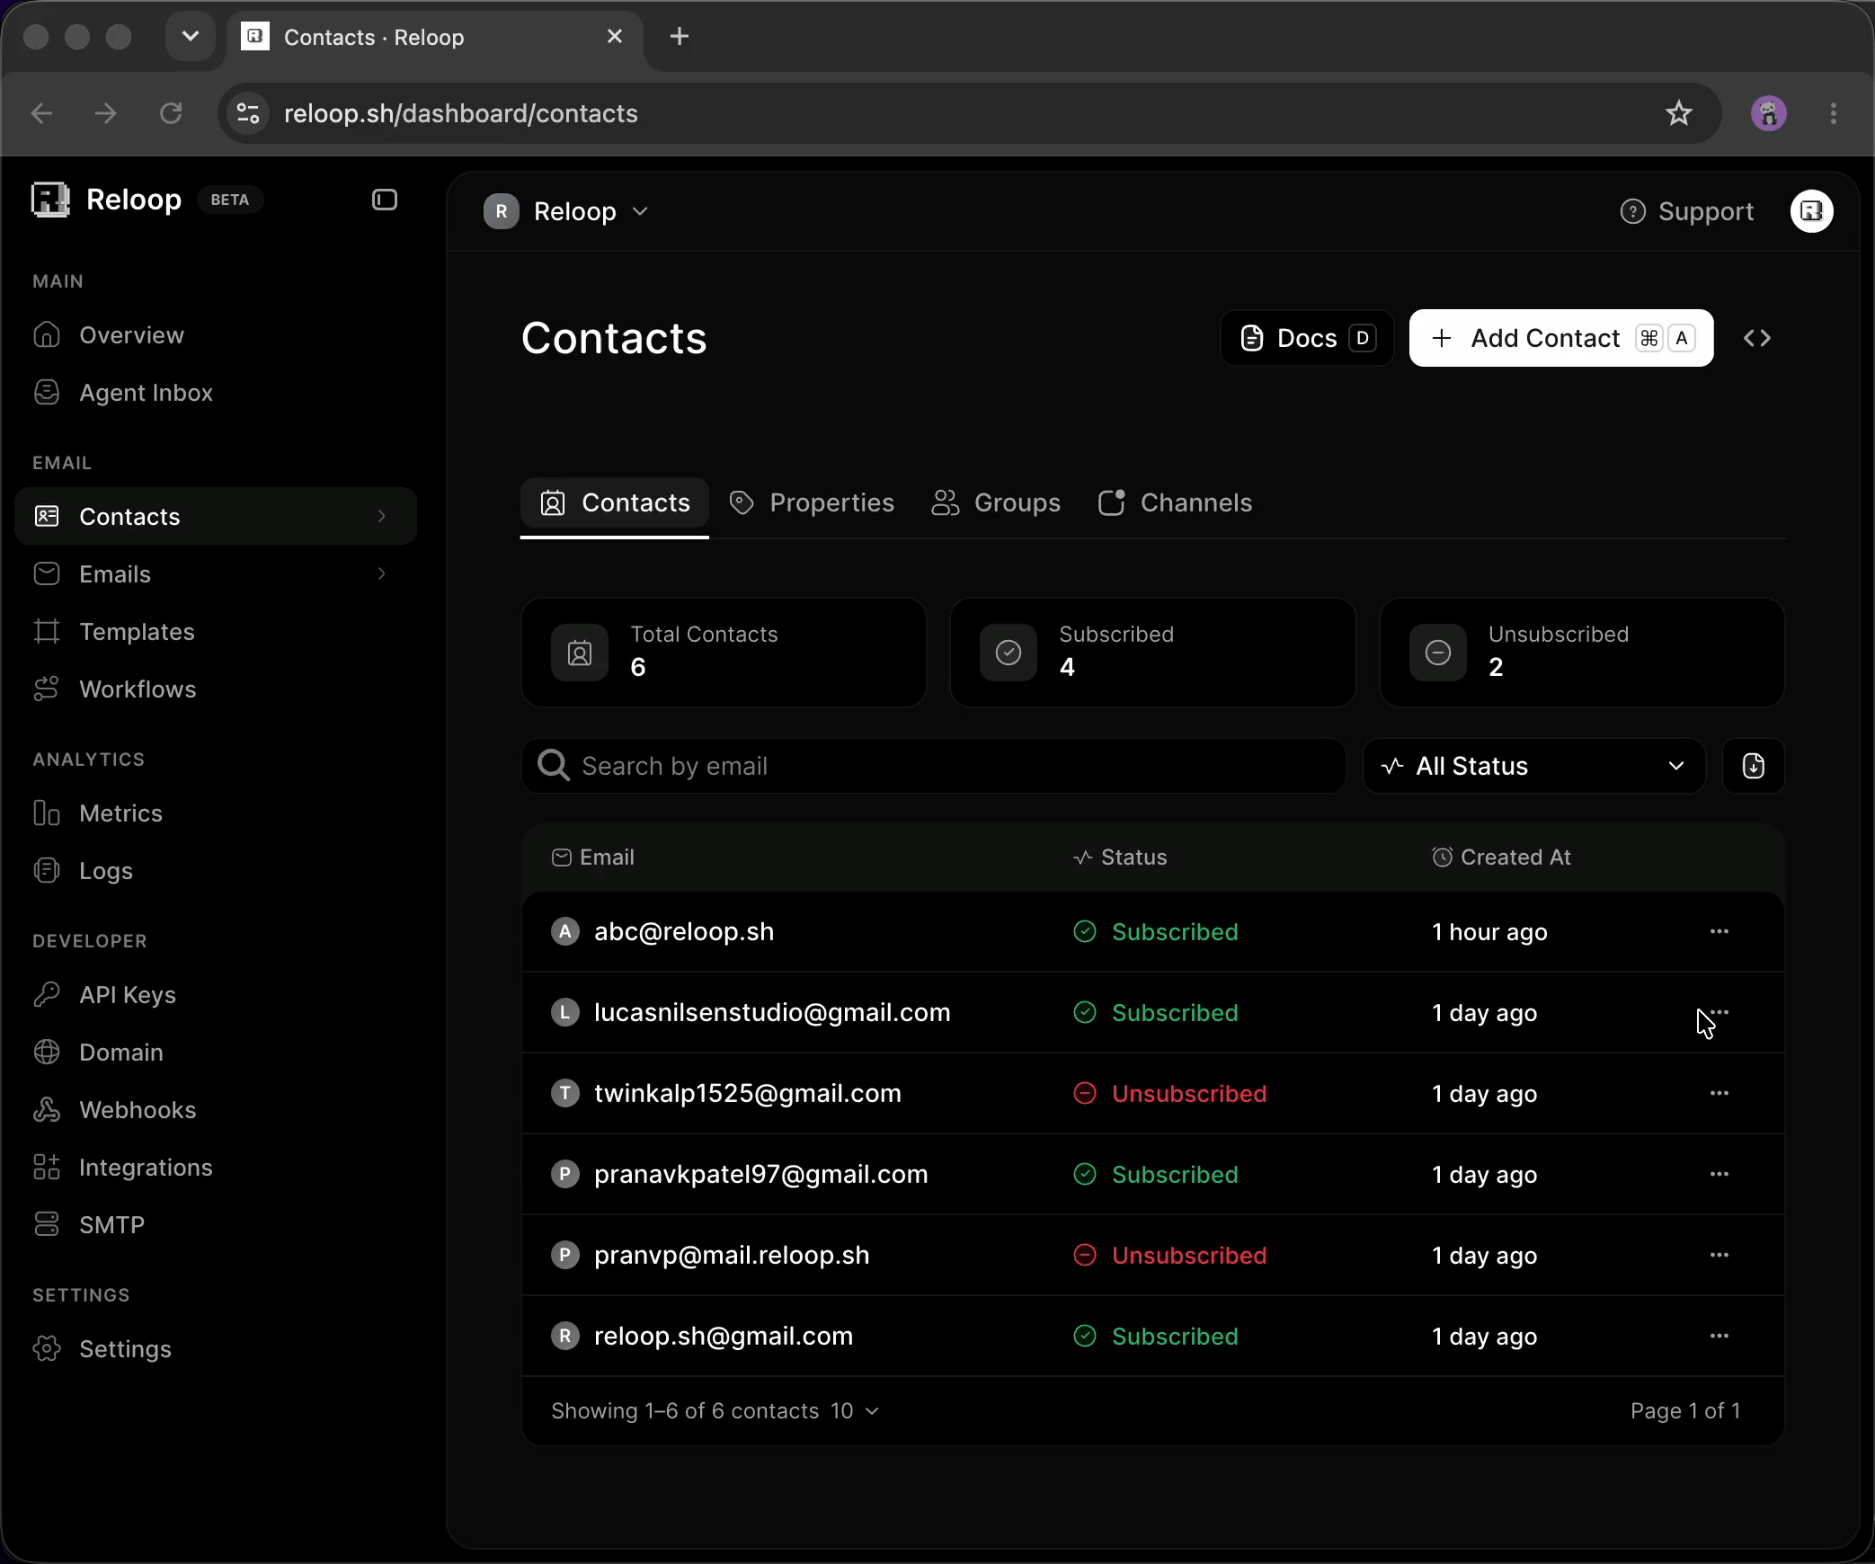The image size is (1875, 1564).
Task: Click the browser forward arrow
Action: [106, 113]
